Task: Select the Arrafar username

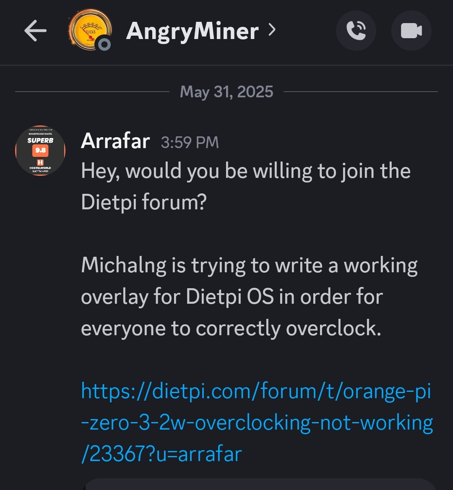Action: 115,141
